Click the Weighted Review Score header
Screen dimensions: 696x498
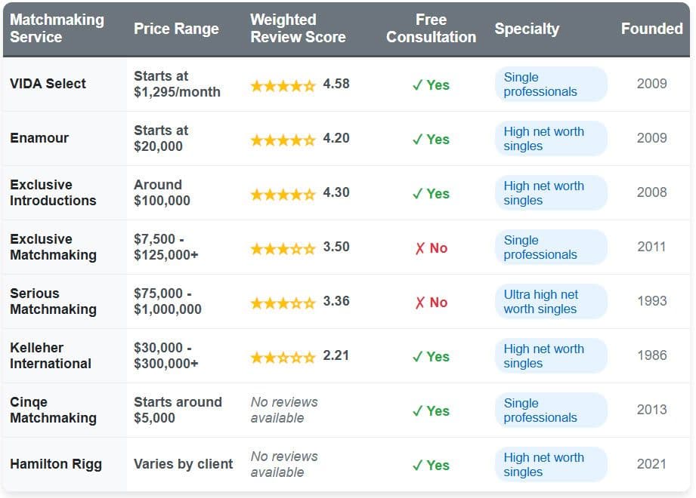tap(298, 29)
